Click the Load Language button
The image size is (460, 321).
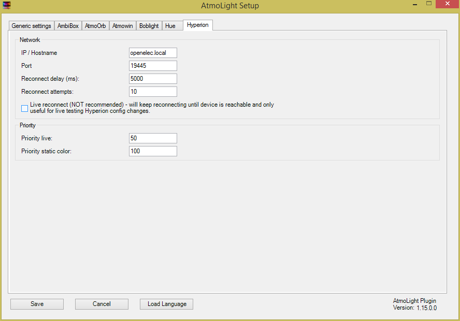click(x=166, y=304)
